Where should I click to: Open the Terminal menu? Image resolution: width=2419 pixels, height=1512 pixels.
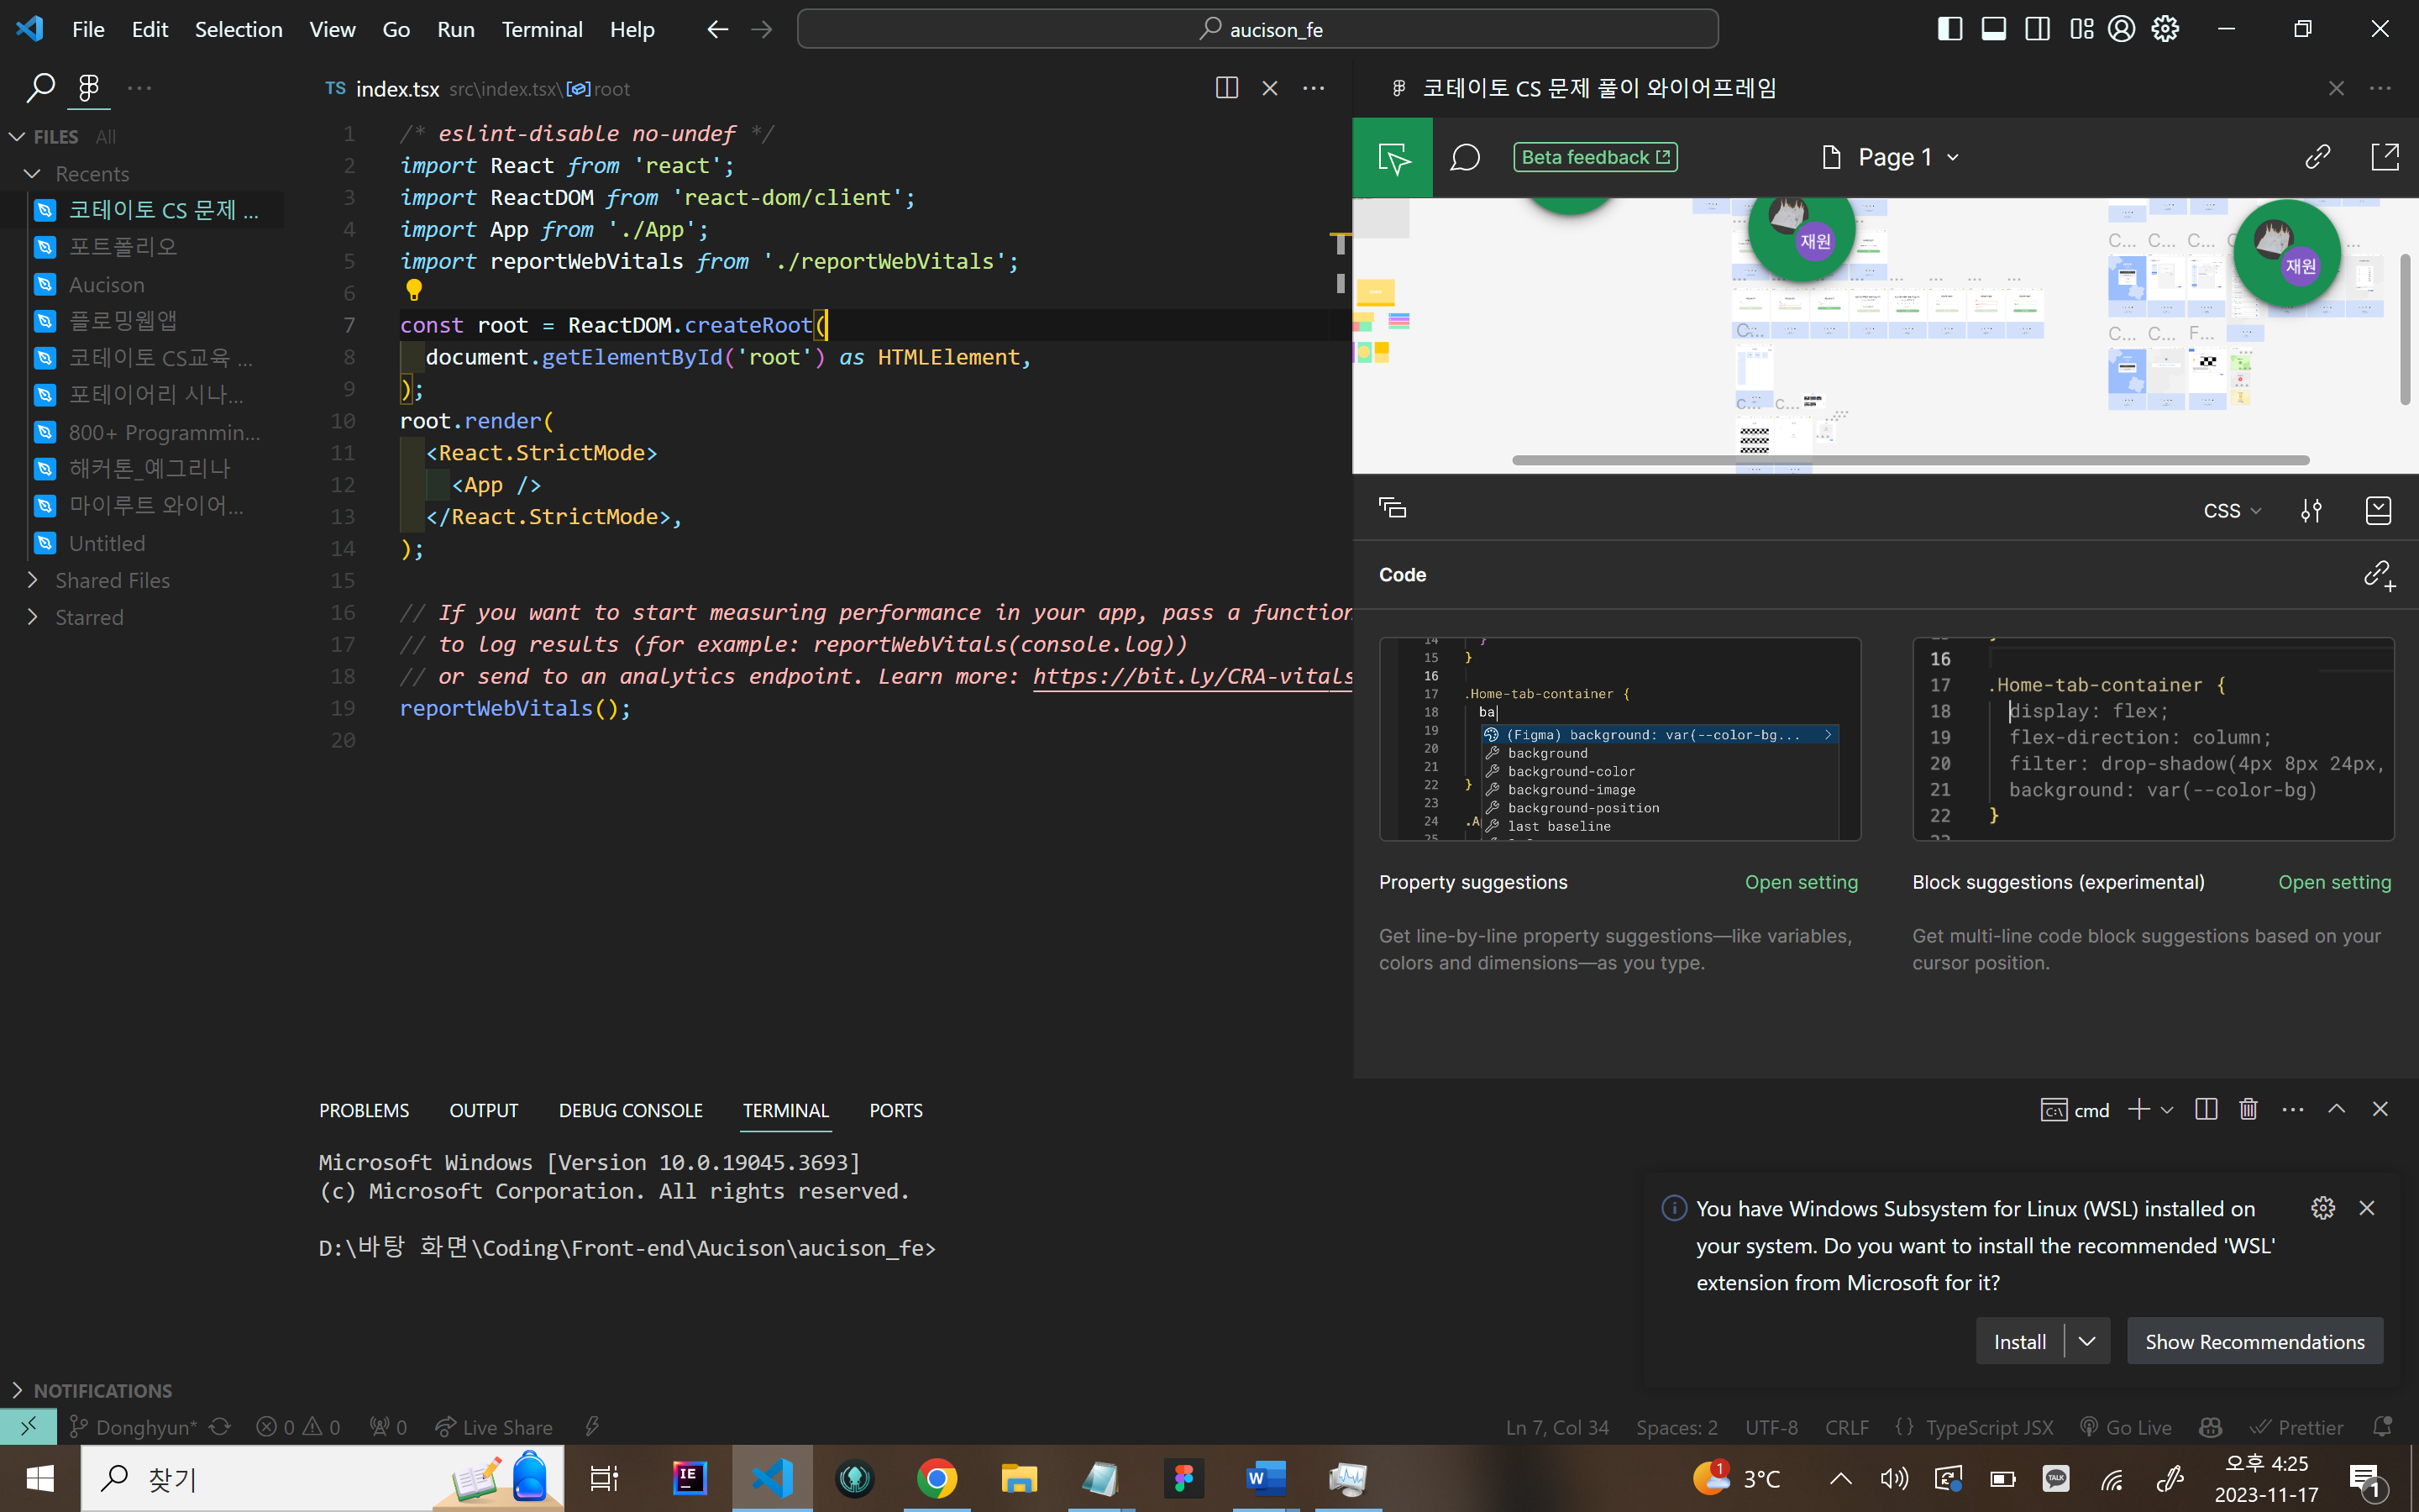click(542, 29)
